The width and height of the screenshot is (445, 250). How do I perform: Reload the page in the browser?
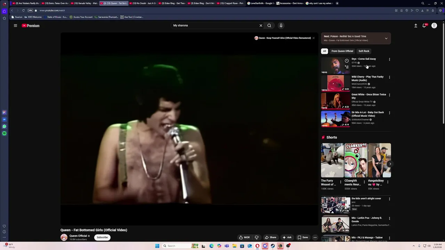coord(23,10)
